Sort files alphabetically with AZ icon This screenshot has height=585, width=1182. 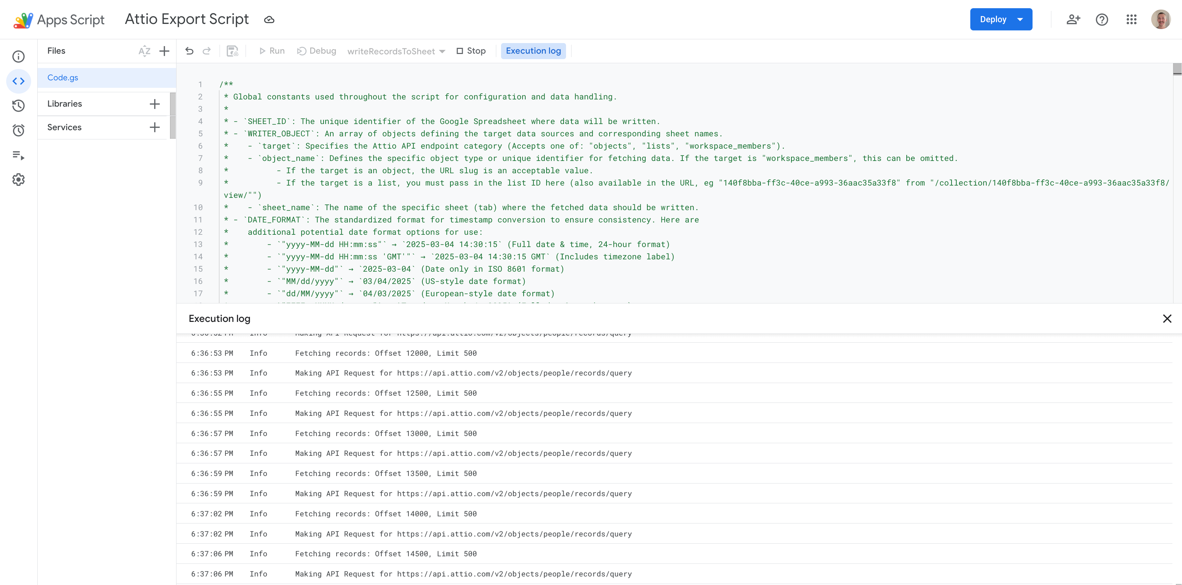pos(145,51)
